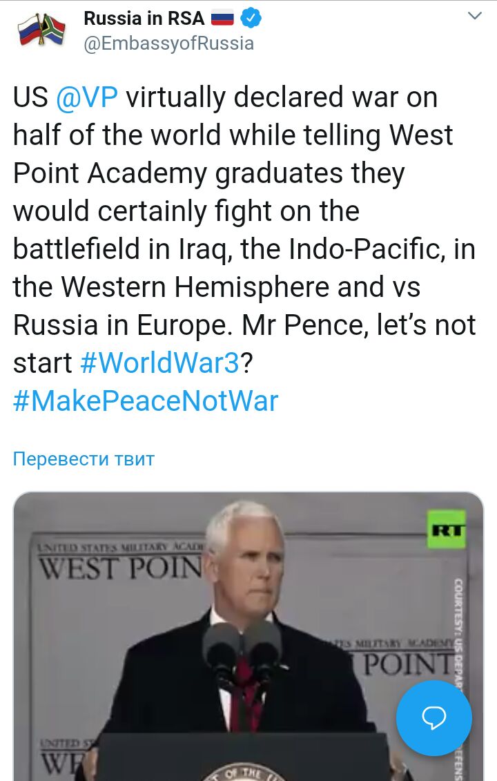Viewport: 497px width, 781px height.
Task: Click the right-side "POINT" sign in the video
Action: [406, 662]
